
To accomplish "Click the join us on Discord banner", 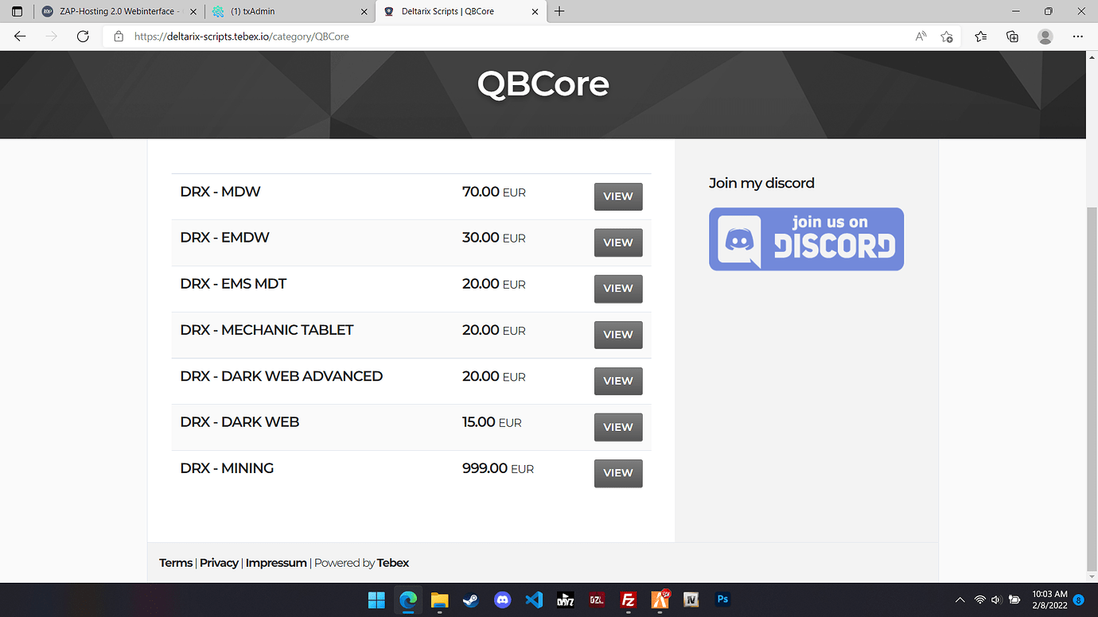I will [x=806, y=239].
